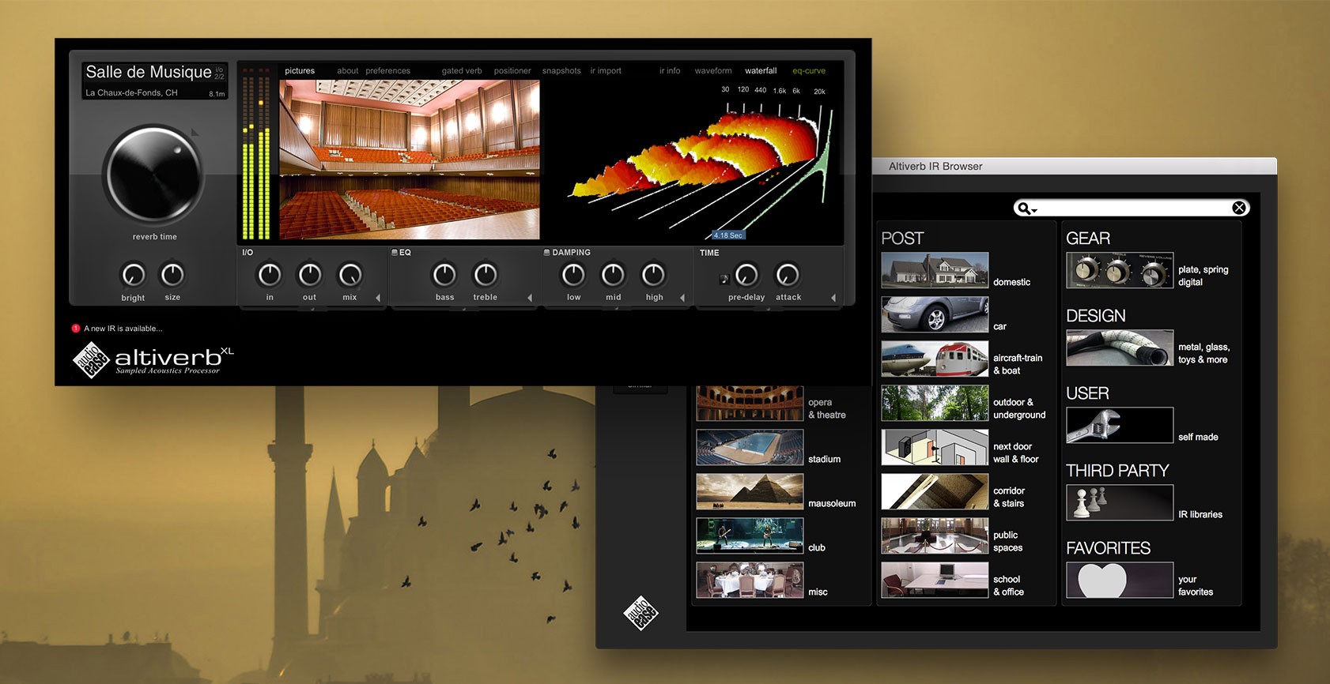Toggle the DAMPING section on/off switch
The width and height of the screenshot is (1330, 684).
point(547,253)
